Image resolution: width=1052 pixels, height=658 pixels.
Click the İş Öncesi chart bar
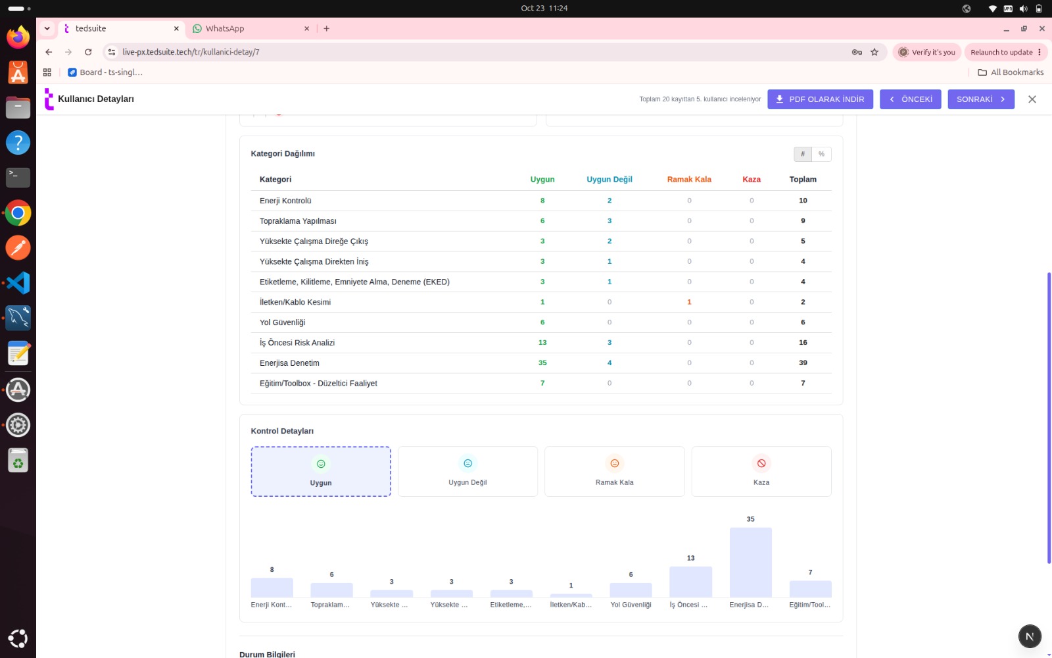point(690,582)
